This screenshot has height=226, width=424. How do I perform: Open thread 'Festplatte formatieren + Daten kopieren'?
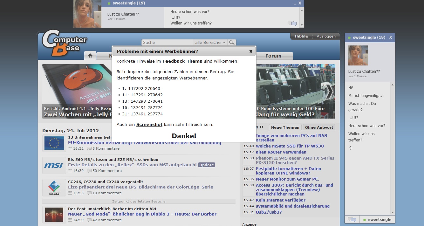(288, 171)
